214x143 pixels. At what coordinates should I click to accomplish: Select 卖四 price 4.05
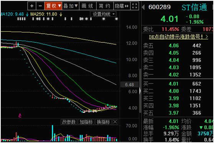tap(174, 53)
